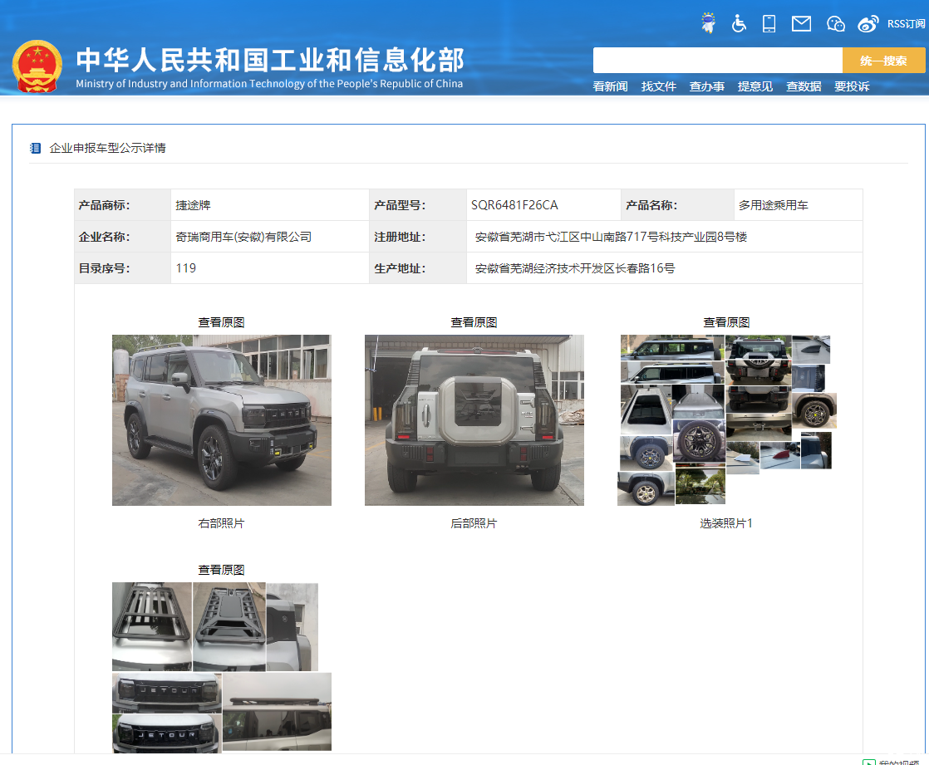Open the 看新闻 navigation item

coord(610,86)
